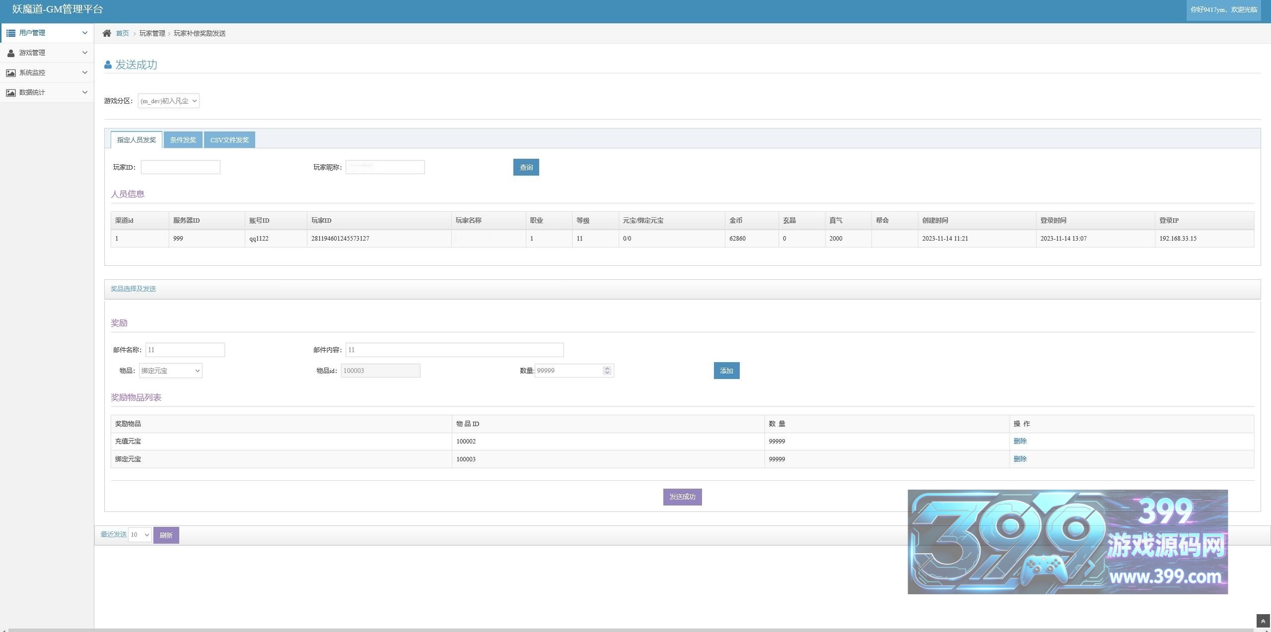Click the 邮件内容 input field
1271x632 pixels.
455,350
